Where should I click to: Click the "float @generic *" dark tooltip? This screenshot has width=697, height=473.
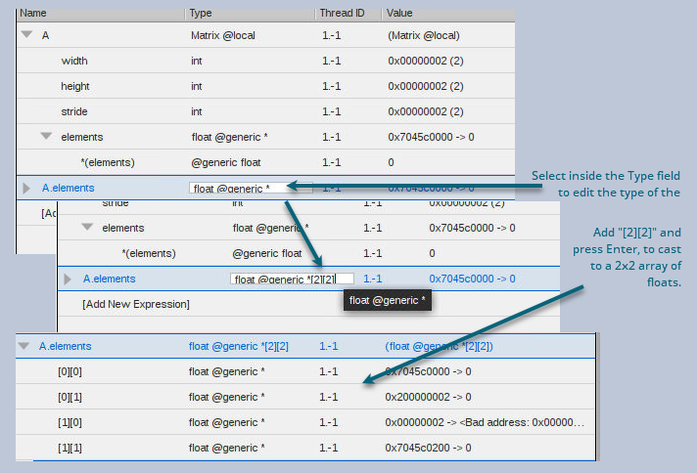pyautogui.click(x=388, y=301)
